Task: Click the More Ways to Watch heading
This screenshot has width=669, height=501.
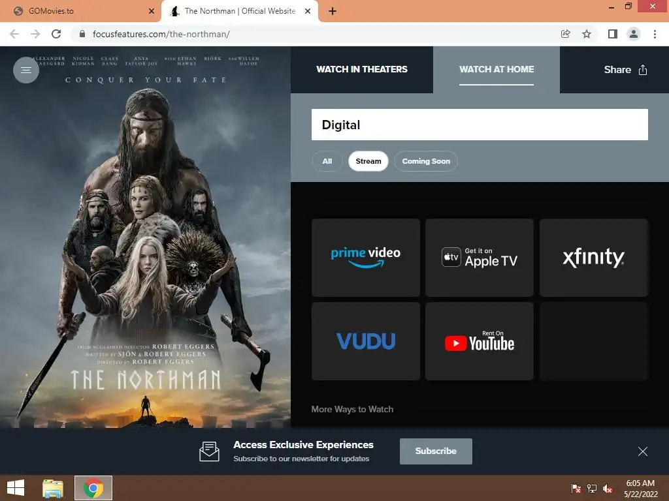Action: 352,409
